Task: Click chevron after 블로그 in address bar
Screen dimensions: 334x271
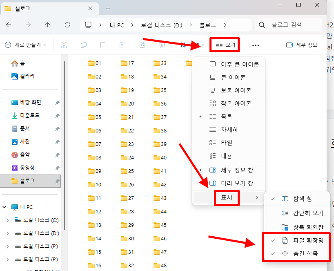Action: (x=225, y=25)
